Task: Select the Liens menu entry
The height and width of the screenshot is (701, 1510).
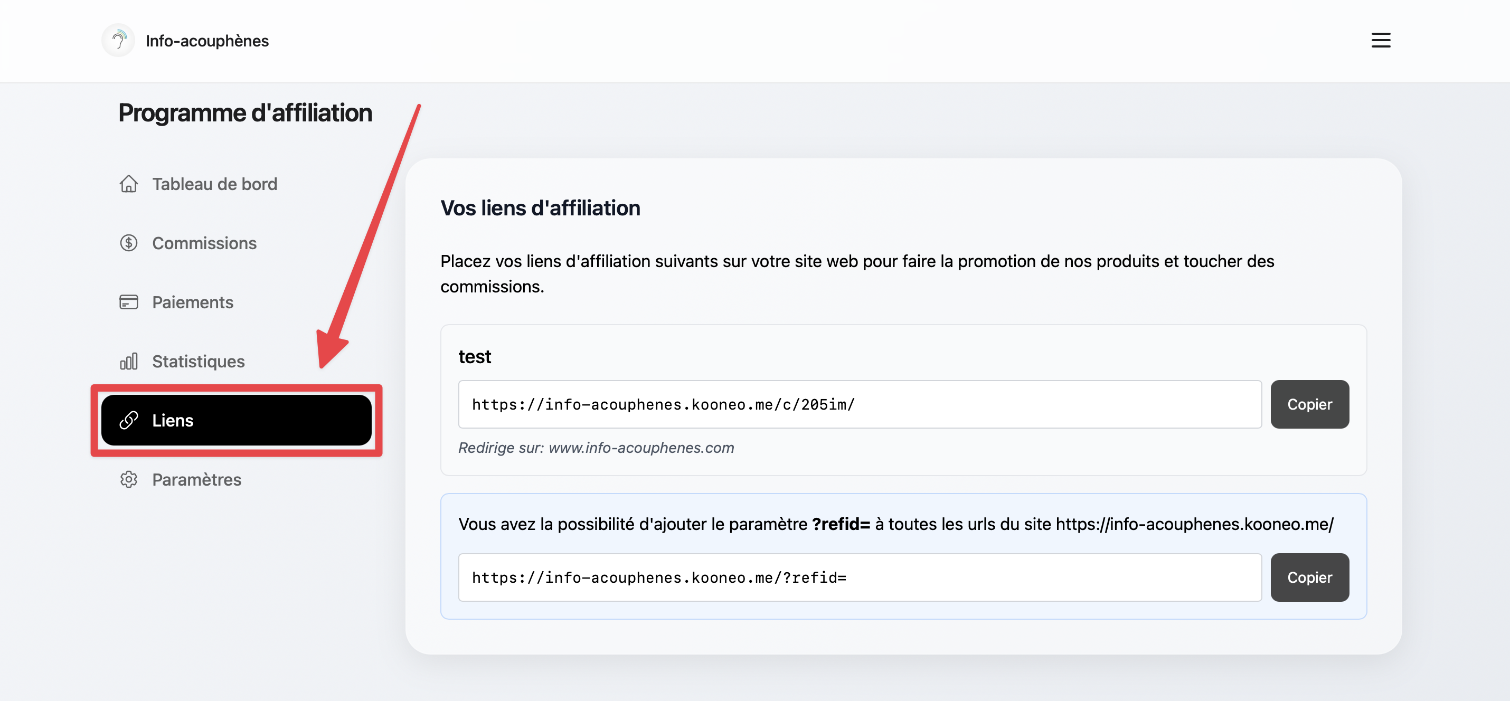Action: pos(236,420)
